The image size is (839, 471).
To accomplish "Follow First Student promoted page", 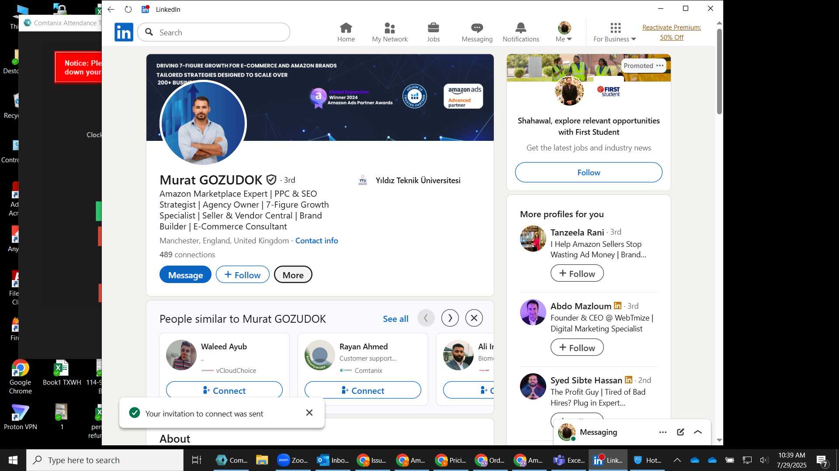I will pos(589,172).
